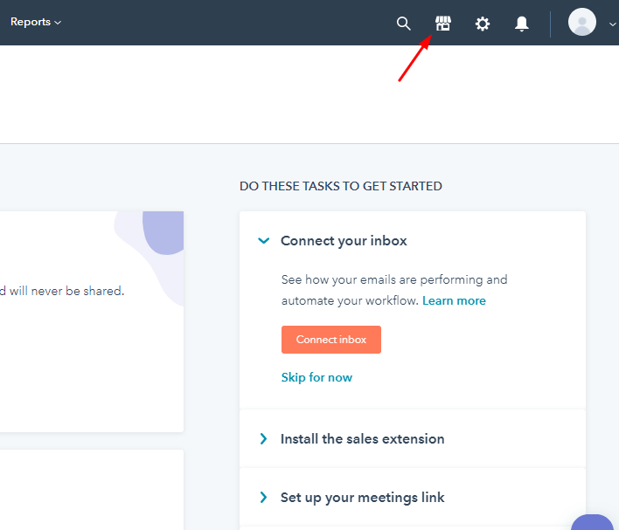This screenshot has height=530, width=619.
Task: Expand the Install the sales extension chevron
Action: click(x=264, y=439)
